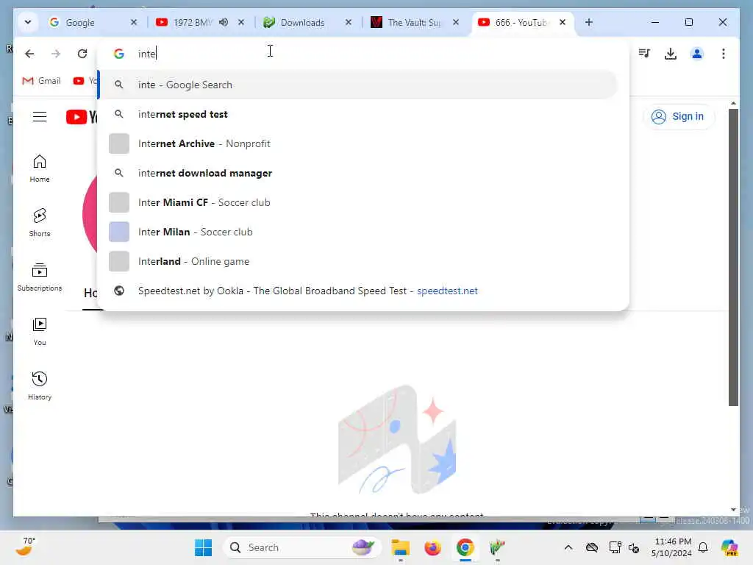Screen dimensions: 753x565
Task: Click the taskbar Search box
Action: point(301,547)
